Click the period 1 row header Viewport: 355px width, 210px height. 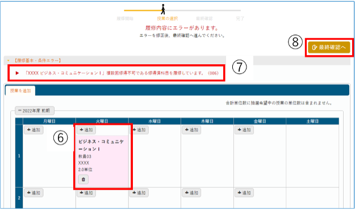click(x=19, y=156)
